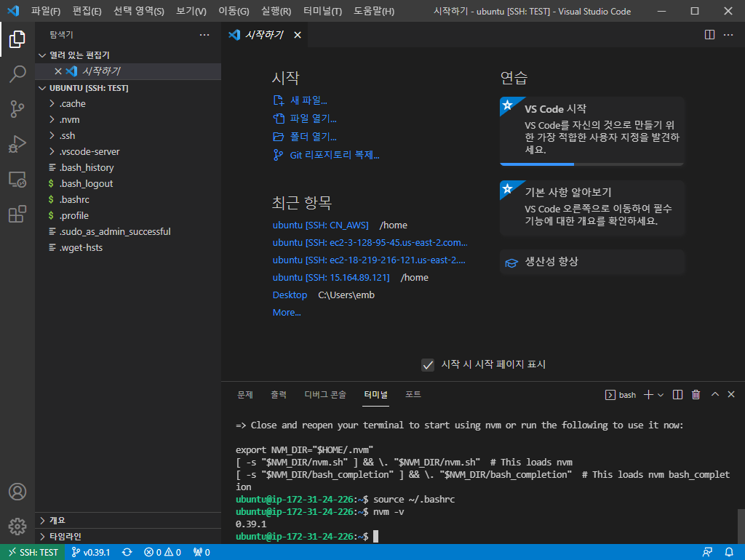Open the Manage gear icon
745x560 pixels.
point(17,527)
